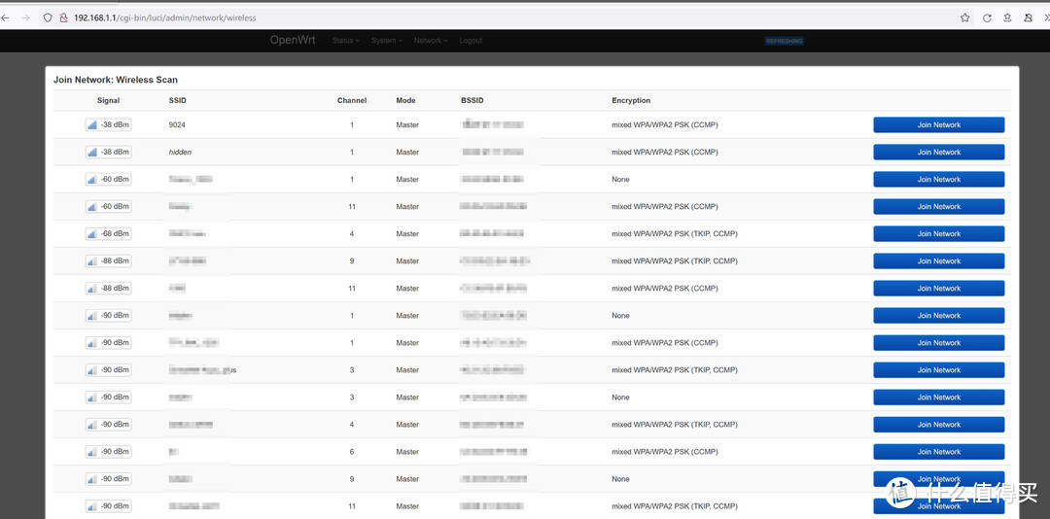The width and height of the screenshot is (1050, 519).
Task: Click signal icon of the hidden network
Action: (x=92, y=153)
